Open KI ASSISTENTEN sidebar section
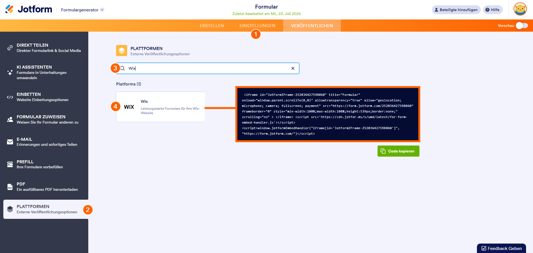Image resolution: width=533 pixels, height=253 pixels. click(44, 72)
